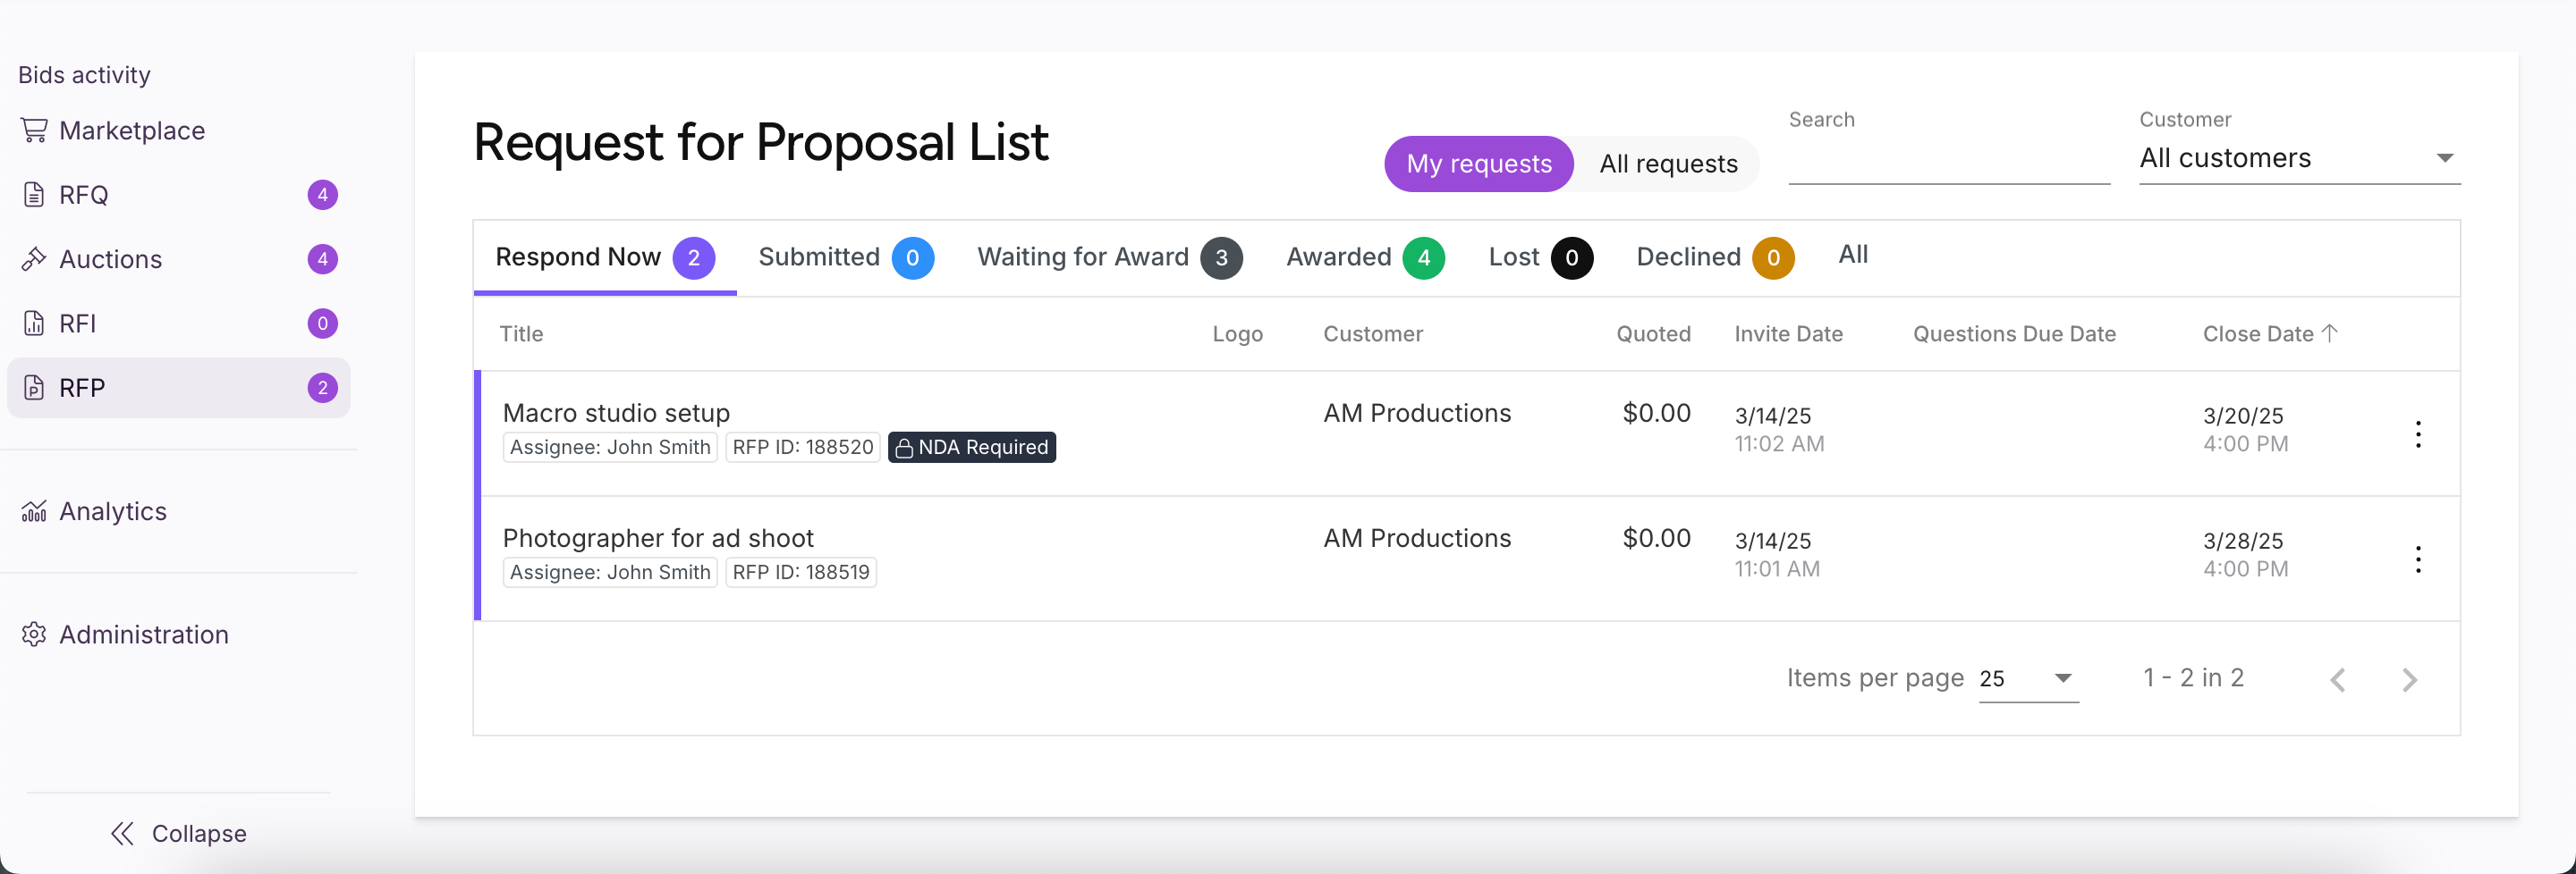Go to the previous page arrow

(2338, 680)
